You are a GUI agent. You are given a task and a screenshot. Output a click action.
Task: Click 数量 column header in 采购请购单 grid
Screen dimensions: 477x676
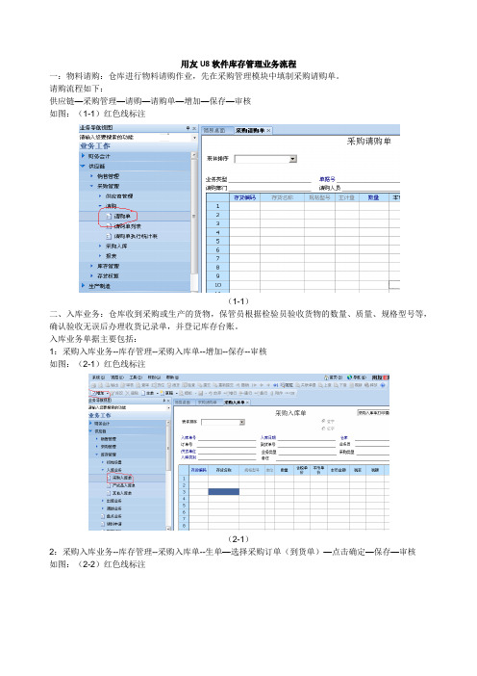373,197
